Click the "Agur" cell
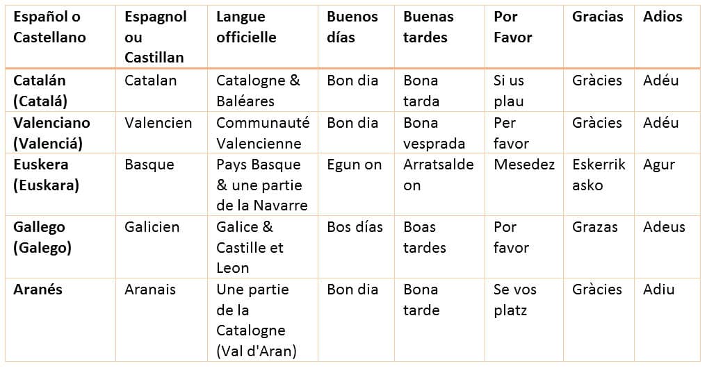The height and width of the screenshot is (368, 707). pos(659,165)
